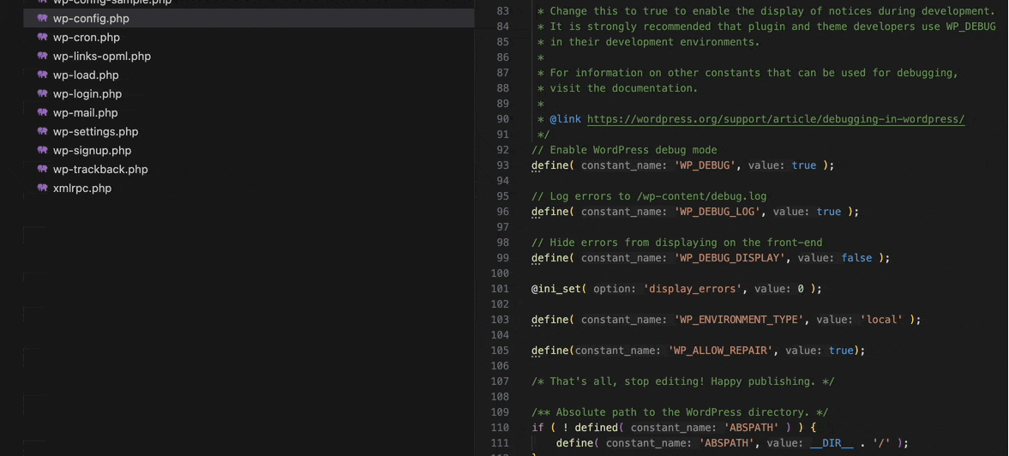This screenshot has width=1009, height=456.
Task: Click 'WP_DEBUG_DISPLAY' constant string
Action: click(730, 258)
